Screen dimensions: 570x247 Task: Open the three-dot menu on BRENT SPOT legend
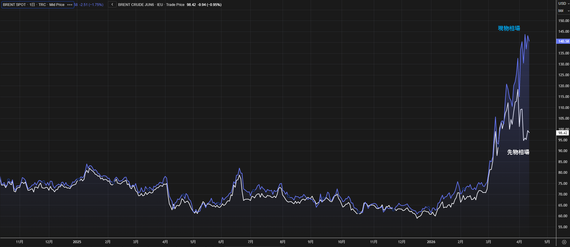pyautogui.click(x=70, y=5)
